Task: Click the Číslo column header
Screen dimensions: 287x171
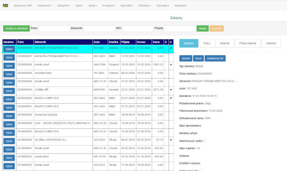Action: point(25,42)
